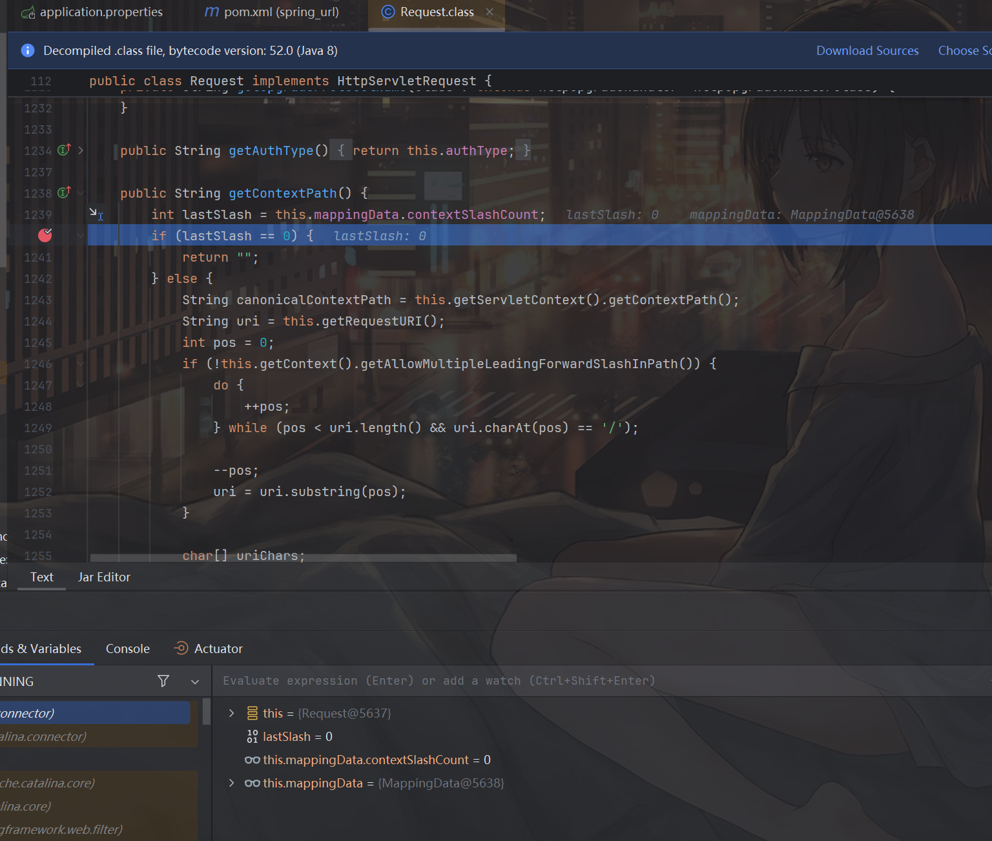
Task: Switch to the Jar Editor tab
Action: click(x=104, y=577)
